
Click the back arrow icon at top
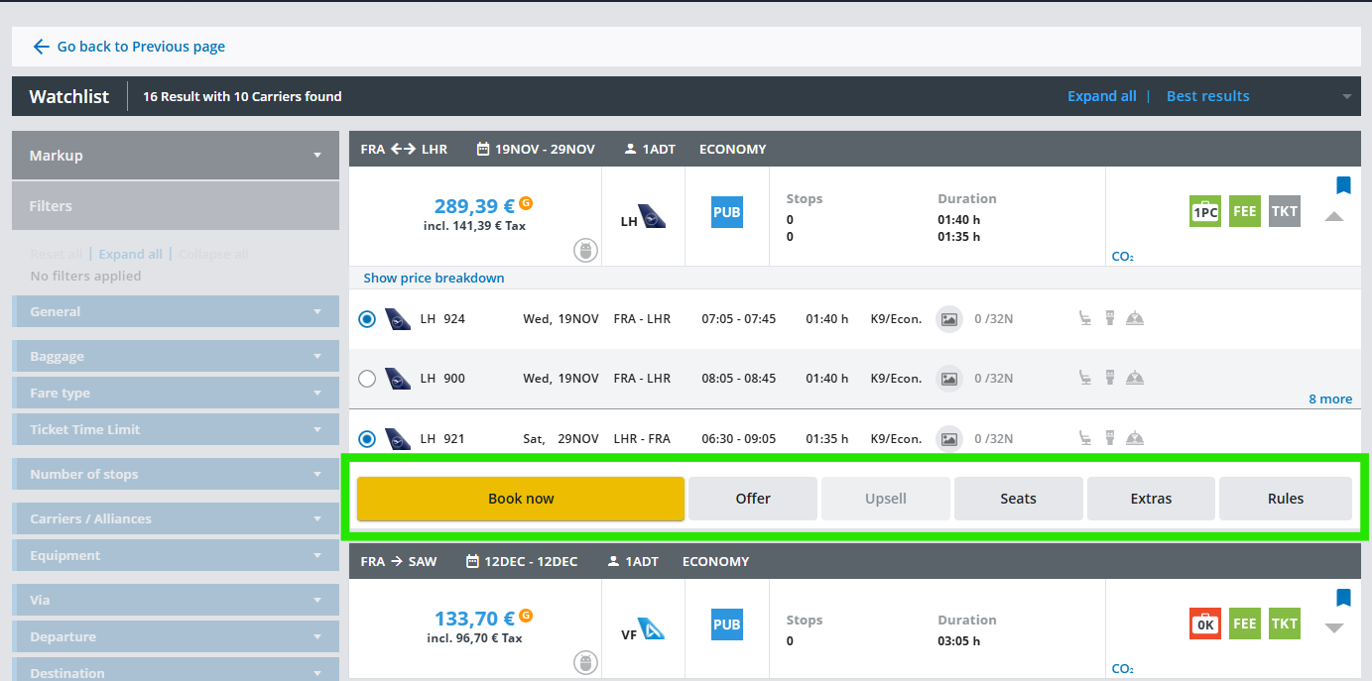coord(41,47)
